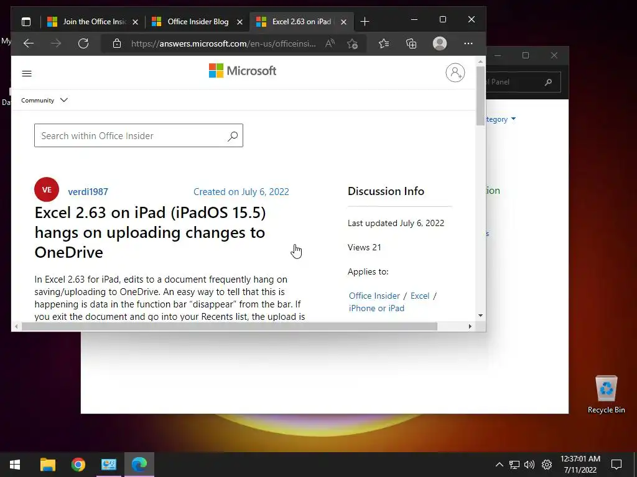Click the scroll right arrow
Viewport: 637px width, 477px height.
point(470,326)
